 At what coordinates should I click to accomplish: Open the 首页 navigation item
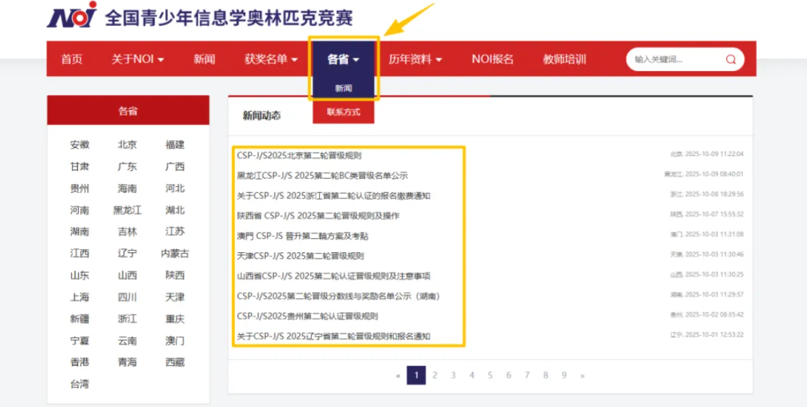point(71,60)
